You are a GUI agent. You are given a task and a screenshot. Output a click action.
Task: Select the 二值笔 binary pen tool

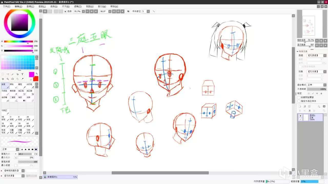point(14,99)
